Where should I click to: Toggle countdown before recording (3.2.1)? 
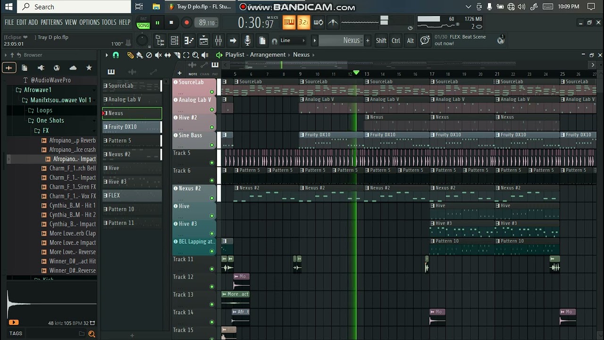(x=303, y=22)
